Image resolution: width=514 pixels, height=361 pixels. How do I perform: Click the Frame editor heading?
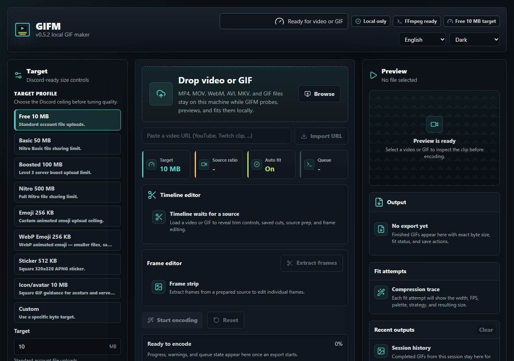165,263
